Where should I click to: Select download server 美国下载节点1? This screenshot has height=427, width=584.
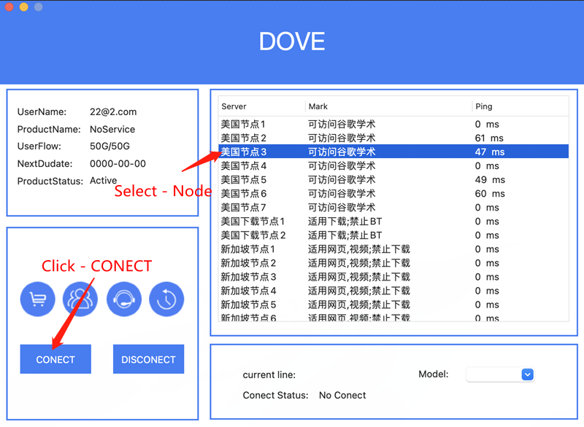[x=253, y=222]
